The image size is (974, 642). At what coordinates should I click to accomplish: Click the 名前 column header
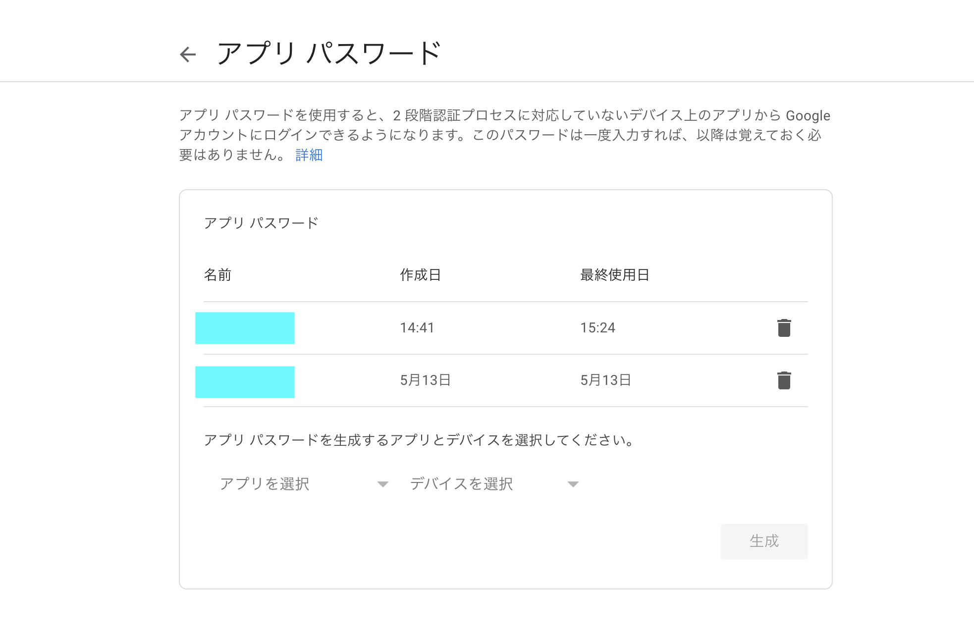point(218,275)
